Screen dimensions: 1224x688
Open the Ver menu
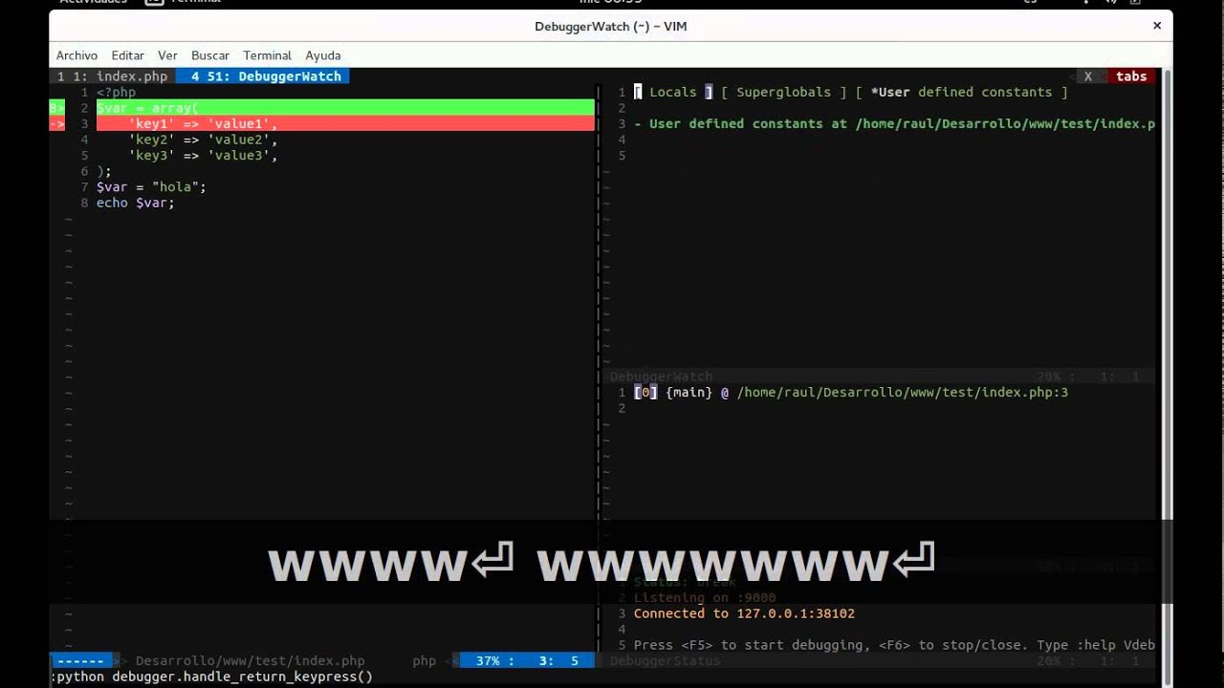point(167,55)
